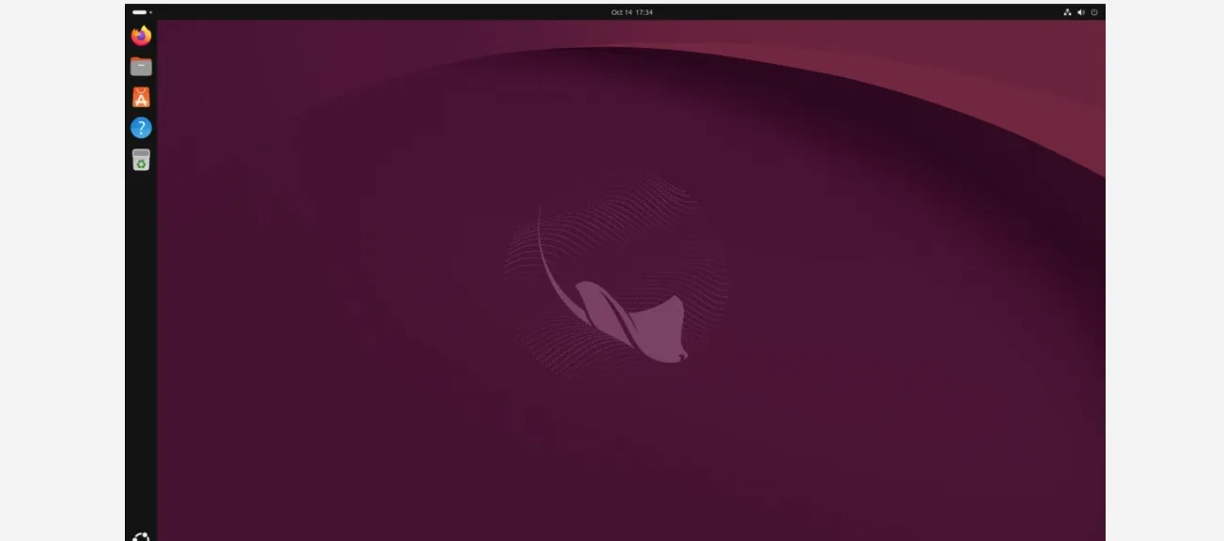Open the Trash from the dock
The height and width of the screenshot is (541, 1224).
point(141,160)
